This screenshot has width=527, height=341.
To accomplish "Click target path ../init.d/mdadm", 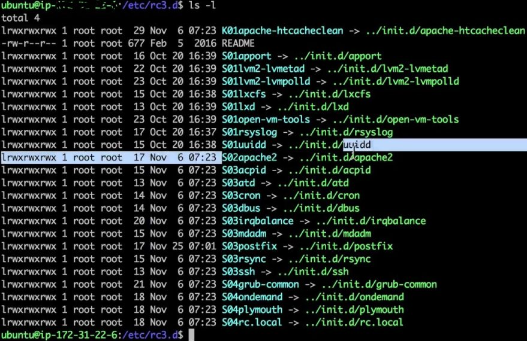I will pyautogui.click(x=329, y=234).
